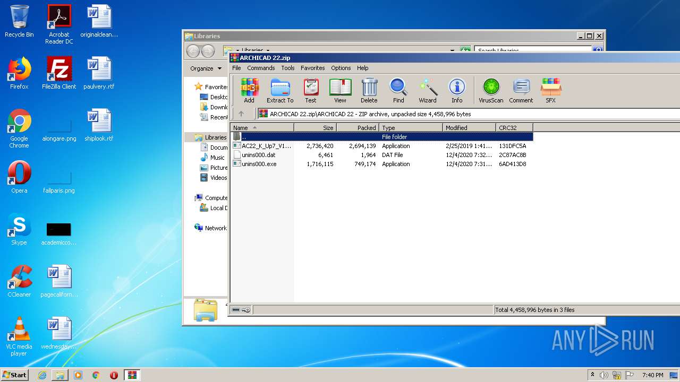Open Acrobat Reader DC desktop icon
This screenshot has height=382, width=680.
(x=59, y=24)
